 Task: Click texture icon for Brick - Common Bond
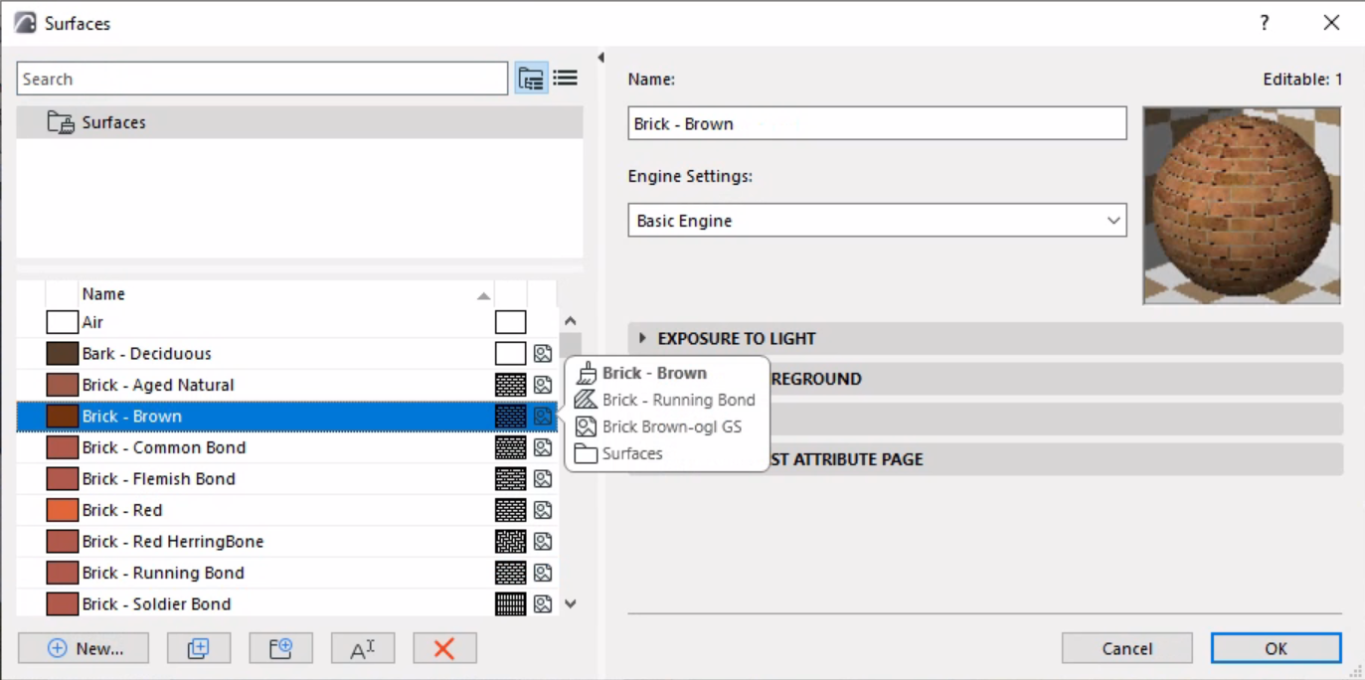543,447
